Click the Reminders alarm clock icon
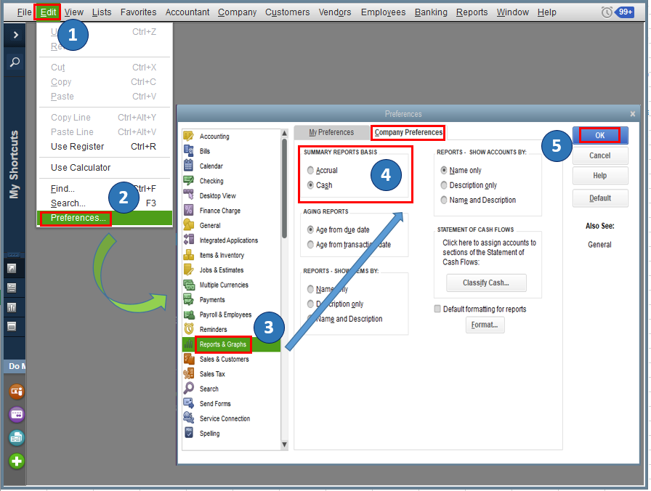The width and height of the screenshot is (651, 491). [188, 329]
